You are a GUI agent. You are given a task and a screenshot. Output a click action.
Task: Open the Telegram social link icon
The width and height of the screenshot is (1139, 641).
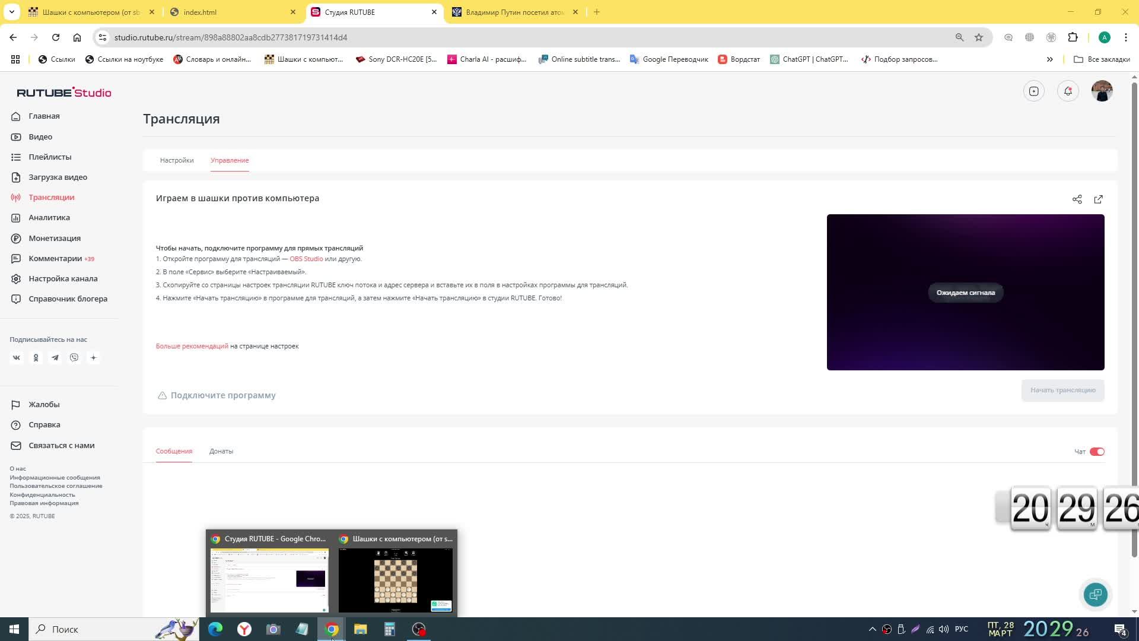55,358
